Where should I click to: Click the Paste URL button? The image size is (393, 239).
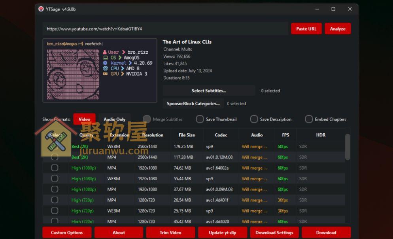click(x=306, y=29)
